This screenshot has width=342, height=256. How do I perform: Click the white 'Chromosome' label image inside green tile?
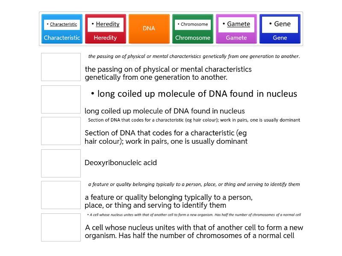tap(192, 24)
